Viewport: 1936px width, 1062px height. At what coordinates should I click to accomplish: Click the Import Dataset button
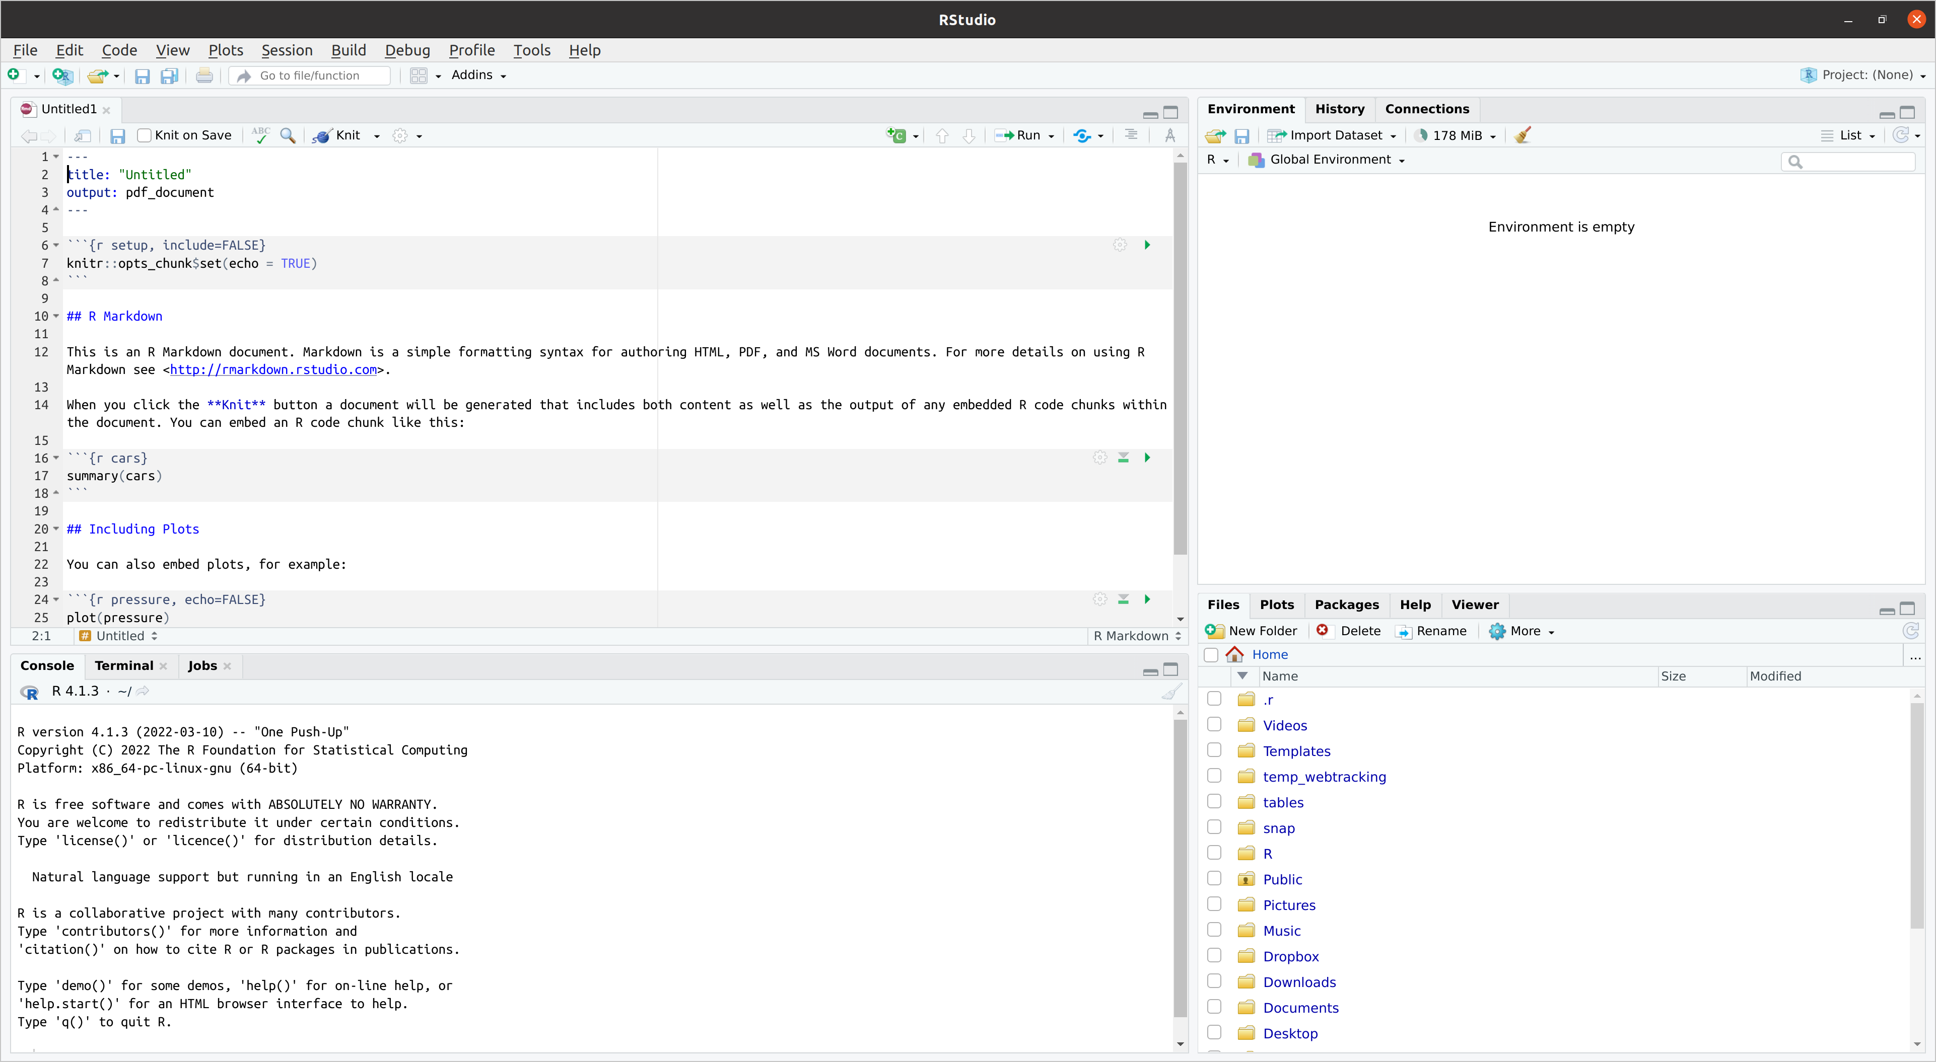click(x=1336, y=135)
